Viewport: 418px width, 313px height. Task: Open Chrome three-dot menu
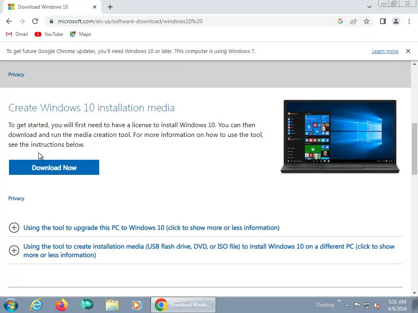(x=409, y=21)
